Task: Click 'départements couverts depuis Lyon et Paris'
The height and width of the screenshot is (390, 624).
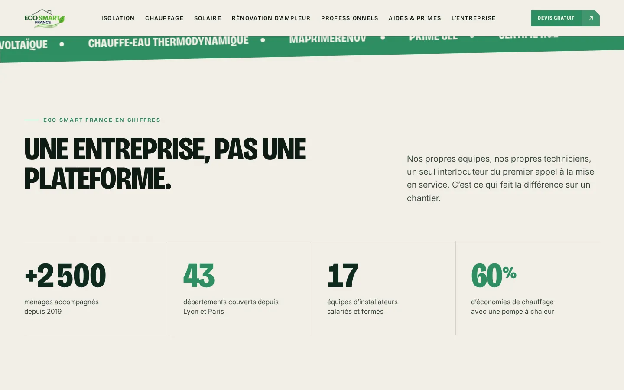Action: (231, 307)
